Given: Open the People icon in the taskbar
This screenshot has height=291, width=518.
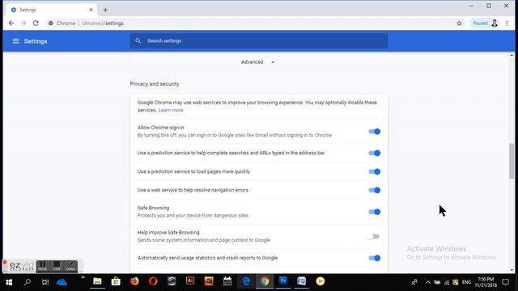Looking at the screenshot, I should click(414, 282).
